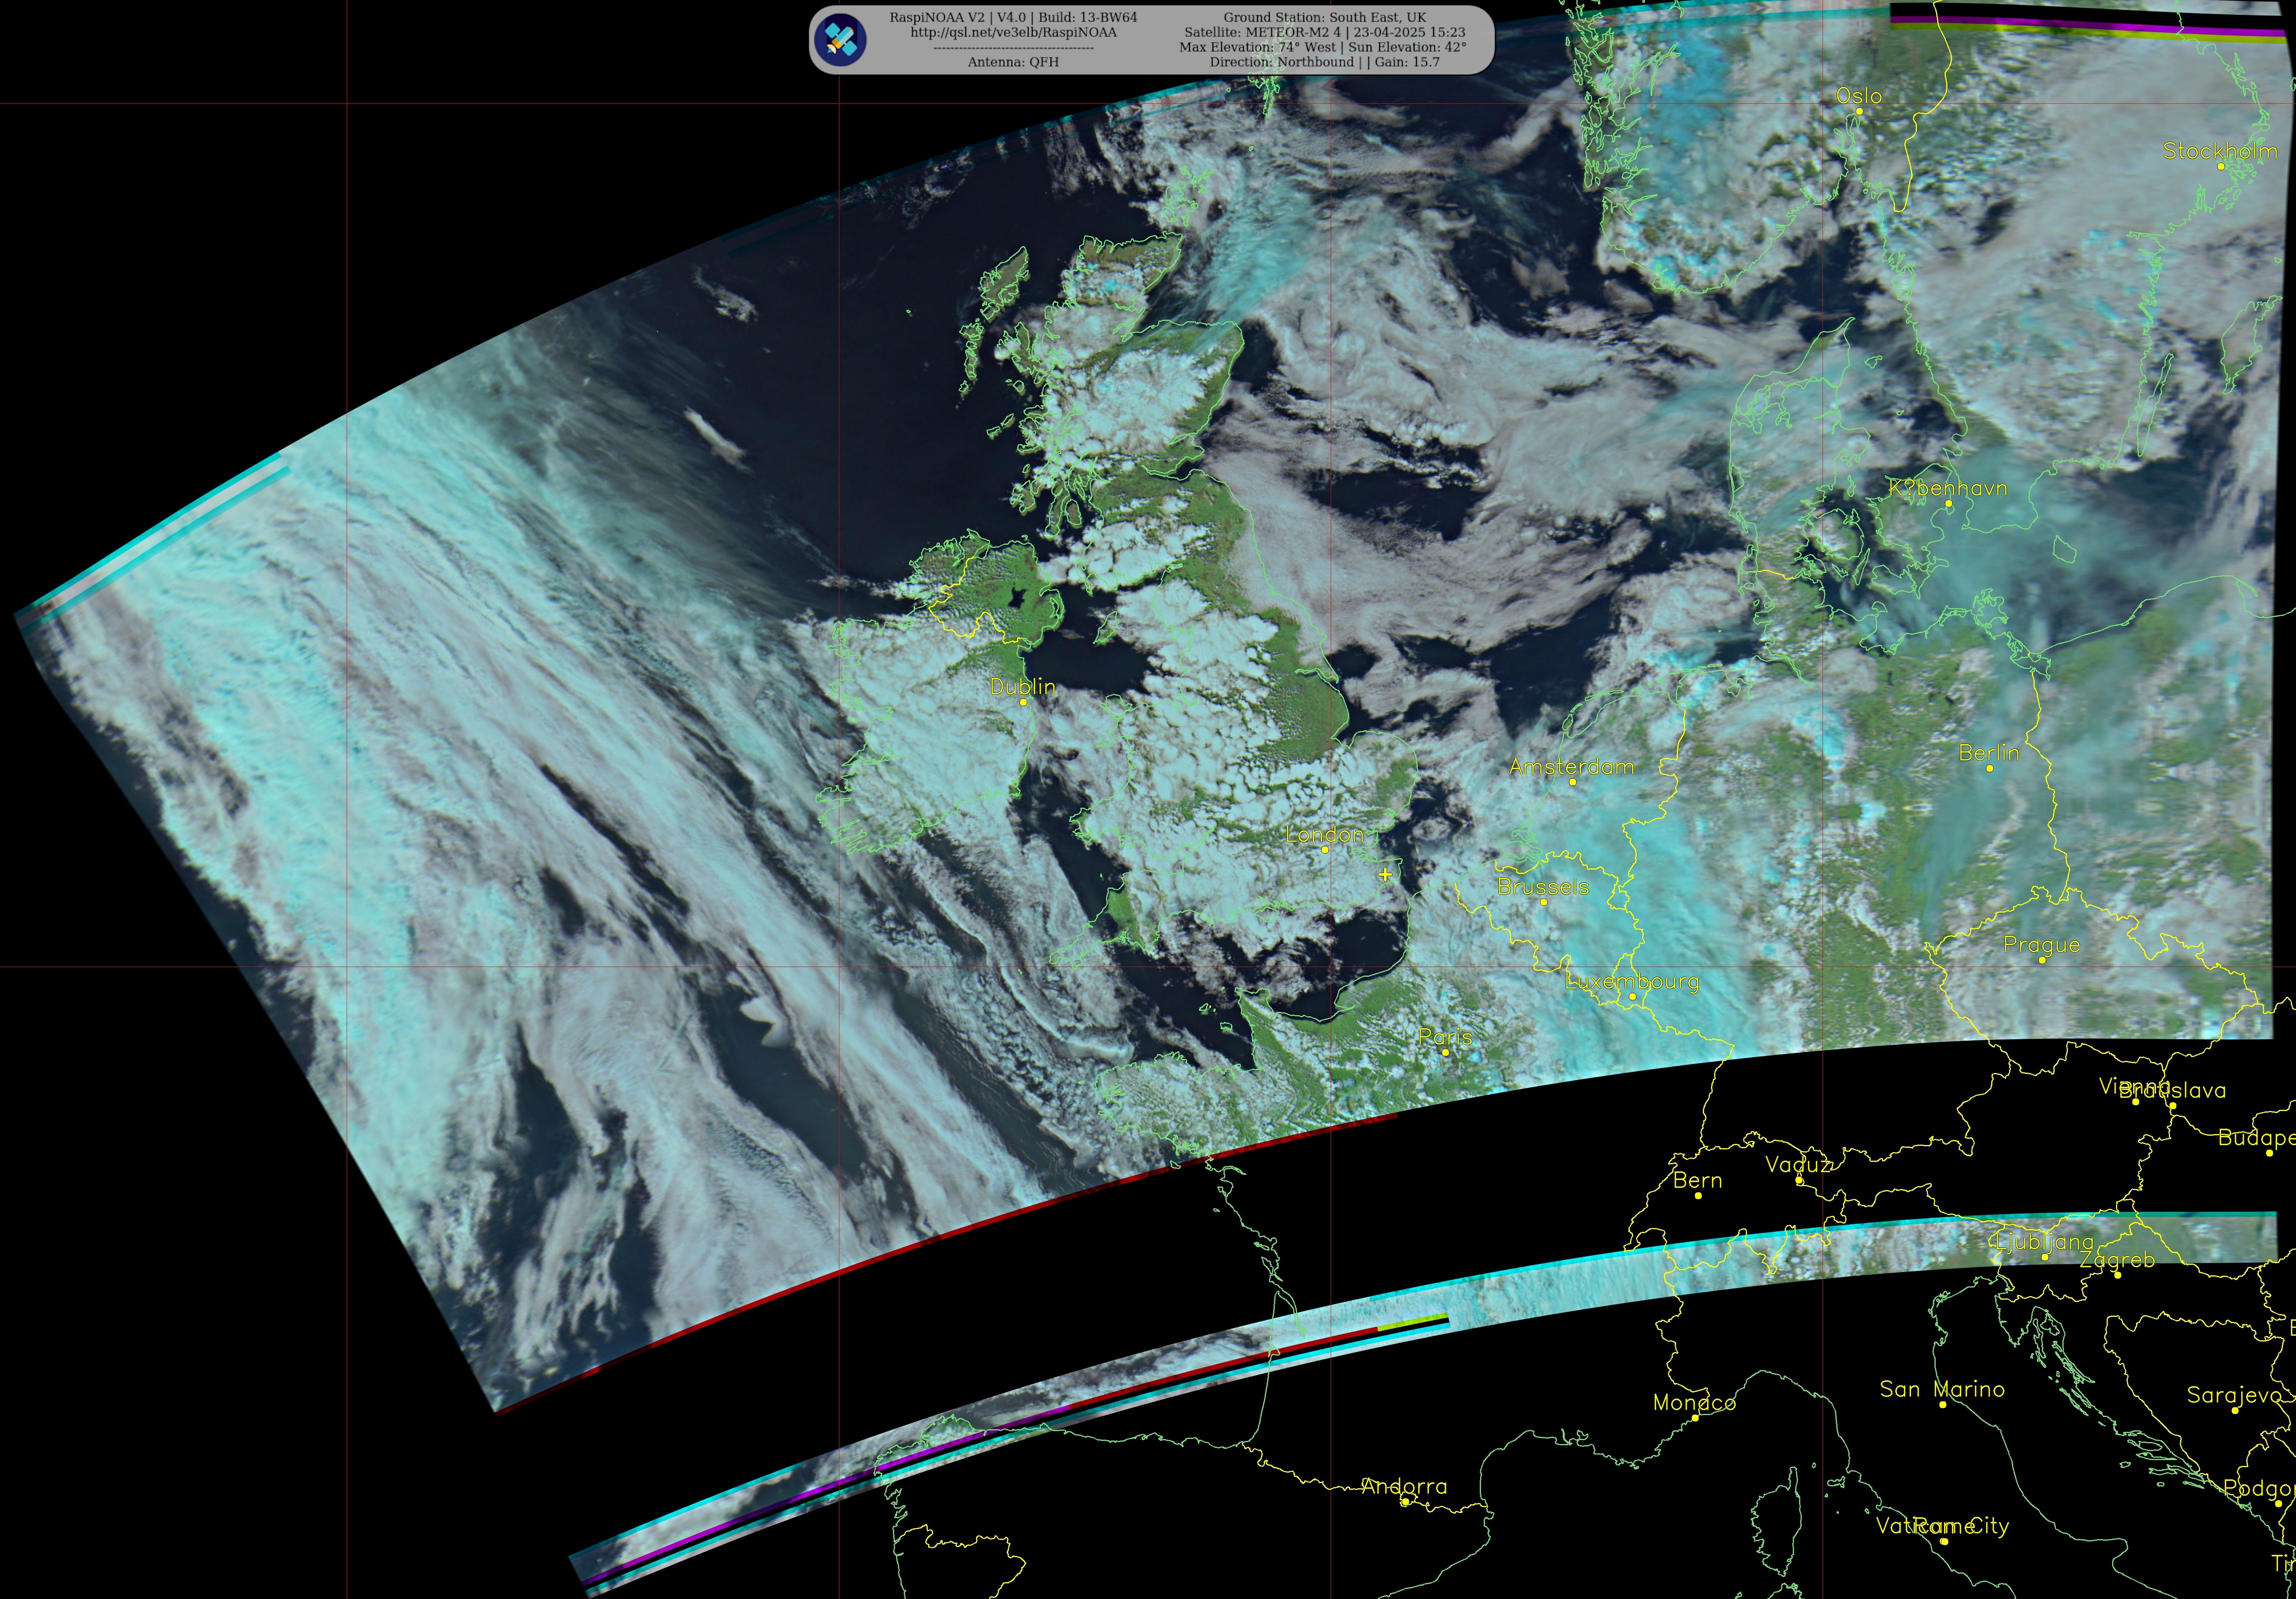The height and width of the screenshot is (1599, 2296).
Task: Select the 'Antenna: QFH' text
Action: pos(1013,62)
